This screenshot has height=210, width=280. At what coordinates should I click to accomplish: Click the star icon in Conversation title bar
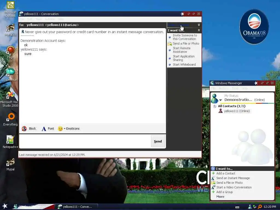182,14
